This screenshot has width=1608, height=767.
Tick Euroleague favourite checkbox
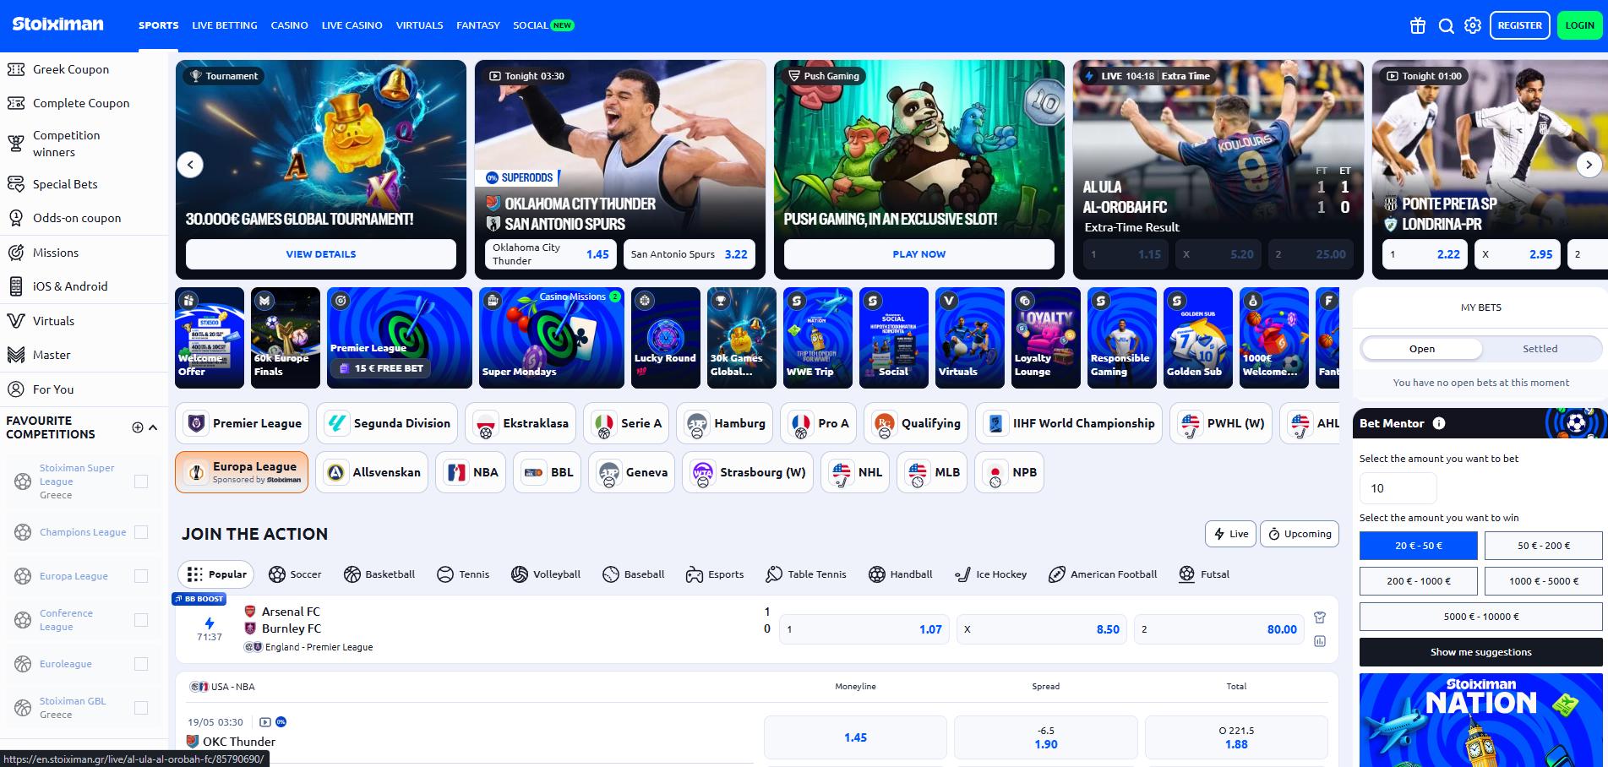coord(141,664)
